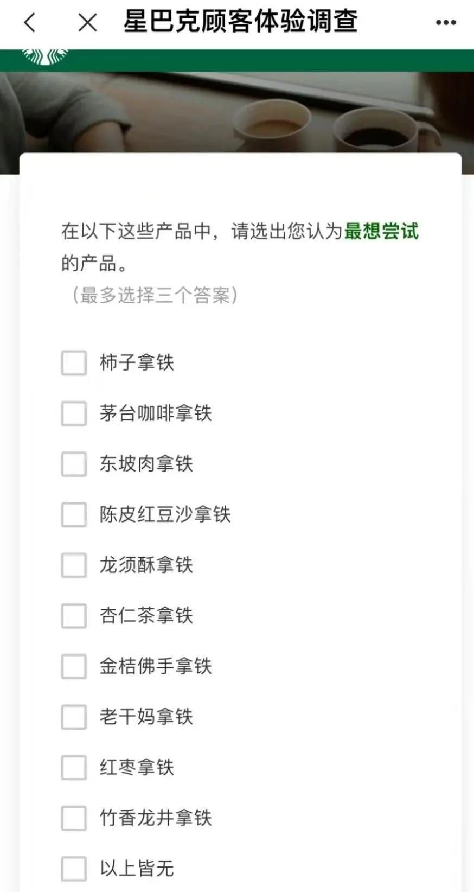Tick the 东坡肉拿铁 option

coord(74,464)
